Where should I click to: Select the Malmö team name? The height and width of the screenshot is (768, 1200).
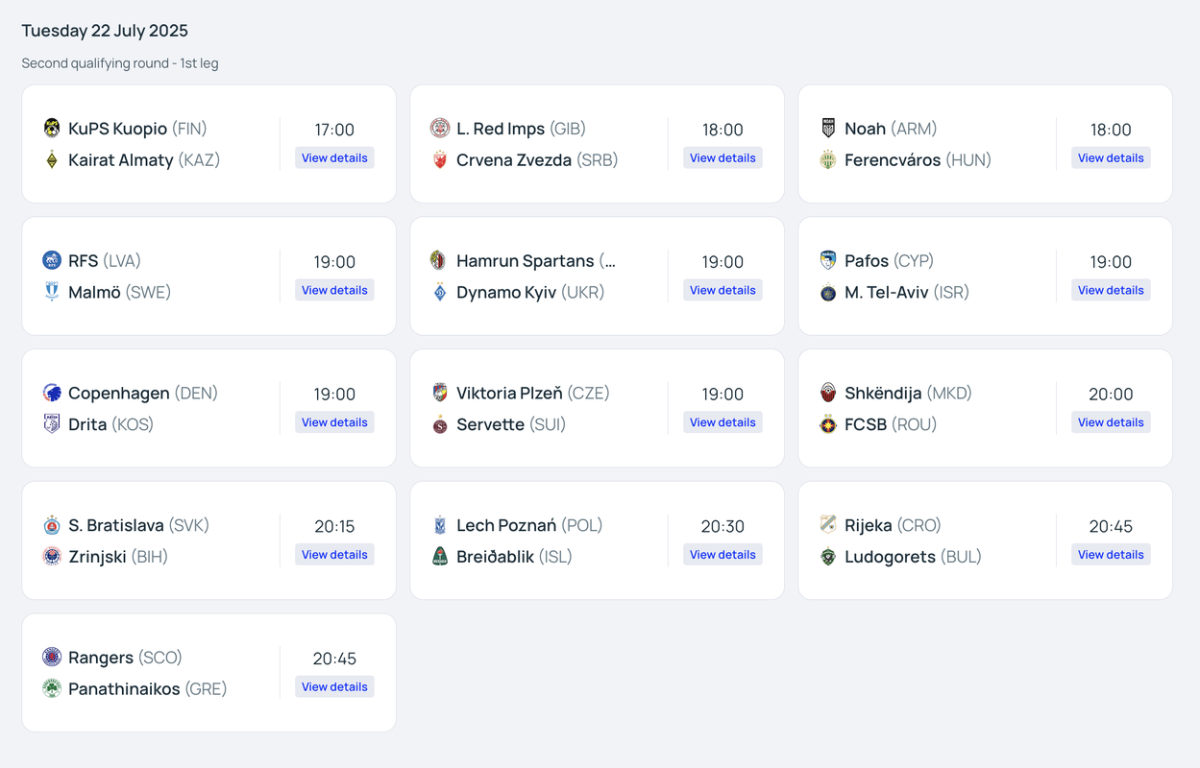pyautogui.click(x=94, y=293)
